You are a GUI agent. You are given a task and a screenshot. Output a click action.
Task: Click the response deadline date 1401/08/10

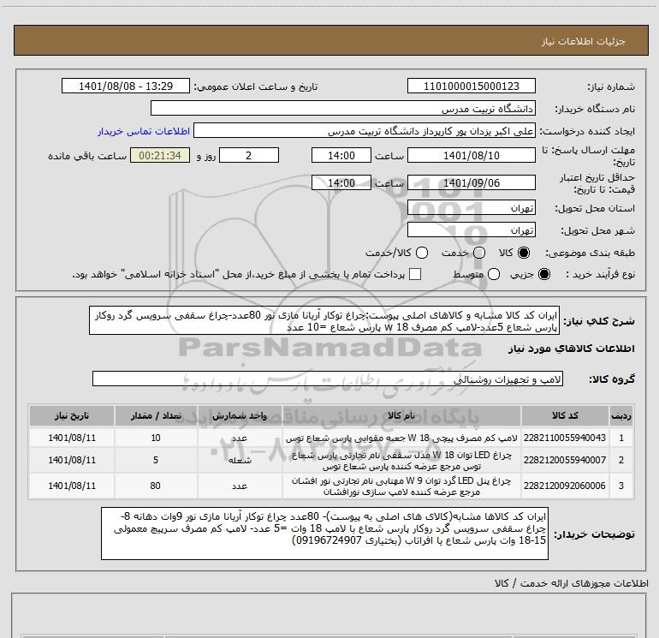[471, 155]
